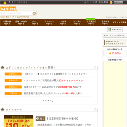Image resolution: width=127 pixels, height=127 pixels.
Task: Open the ゲーム navigation tab
Action: coord(35,23)
